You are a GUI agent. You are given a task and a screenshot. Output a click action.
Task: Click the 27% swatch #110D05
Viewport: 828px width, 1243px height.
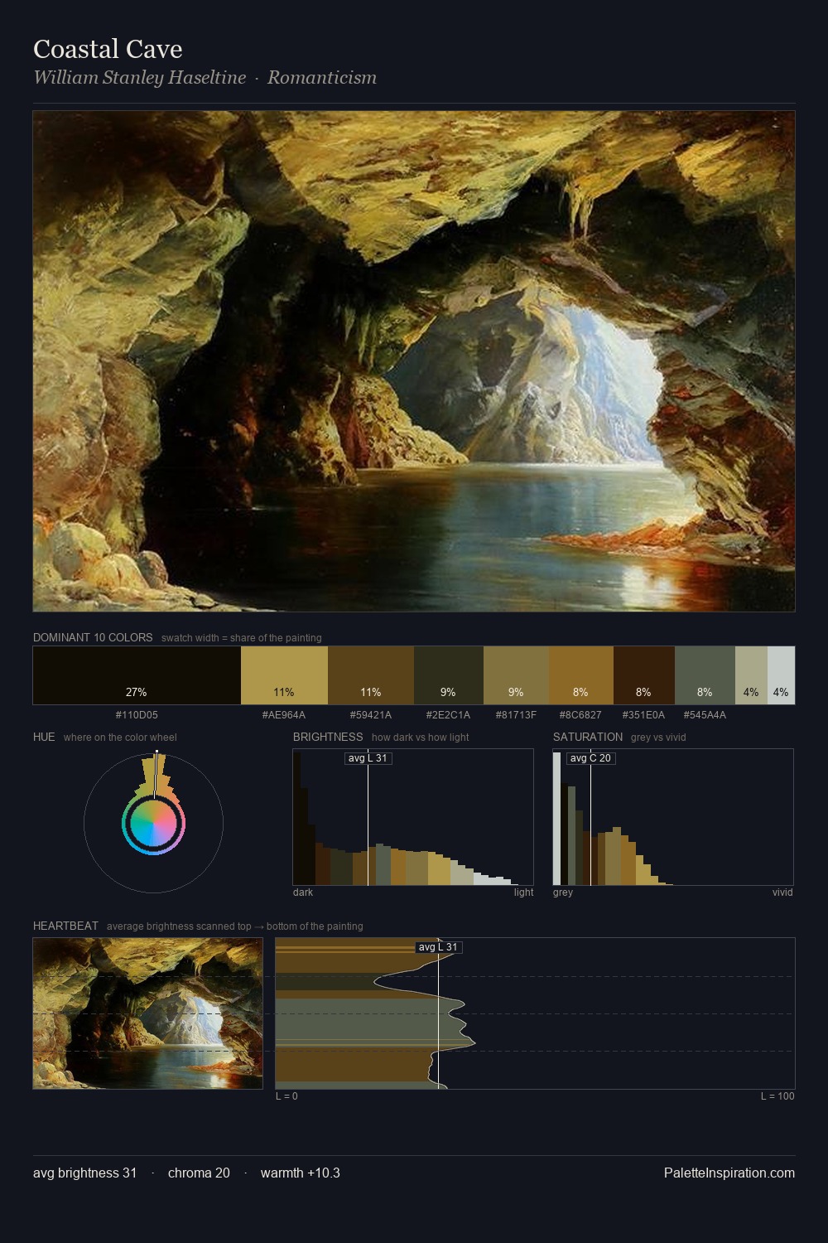click(x=137, y=675)
